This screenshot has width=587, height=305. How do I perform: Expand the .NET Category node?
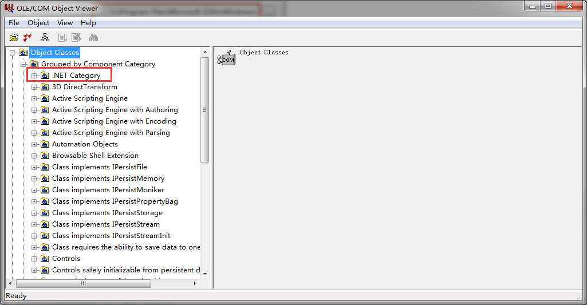34,76
